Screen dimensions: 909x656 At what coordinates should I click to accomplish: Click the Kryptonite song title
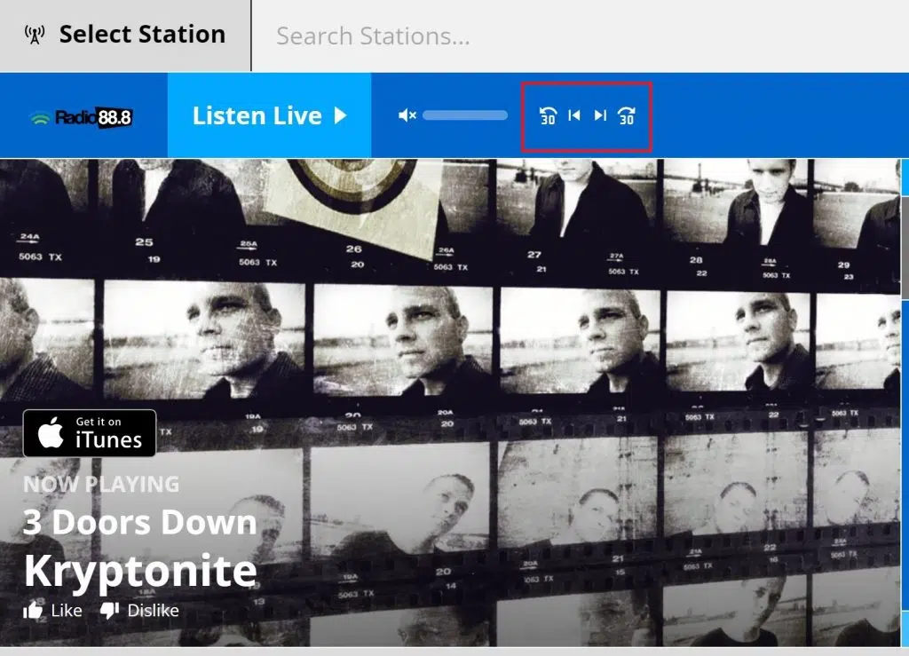click(x=140, y=571)
